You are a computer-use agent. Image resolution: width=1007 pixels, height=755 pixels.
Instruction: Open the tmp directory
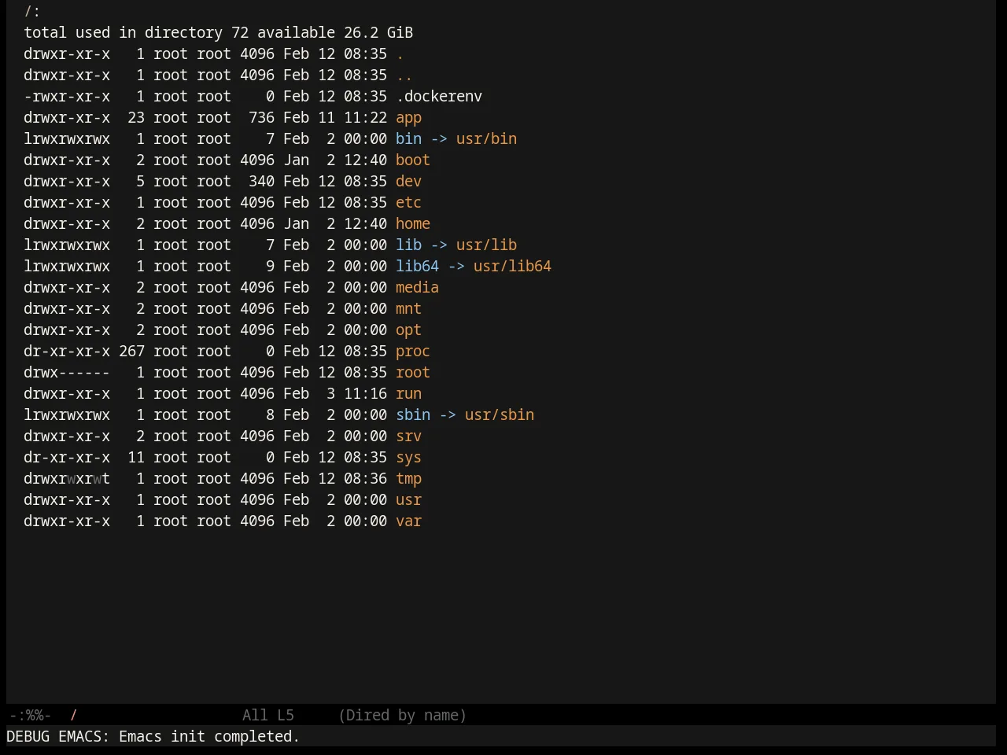point(408,478)
